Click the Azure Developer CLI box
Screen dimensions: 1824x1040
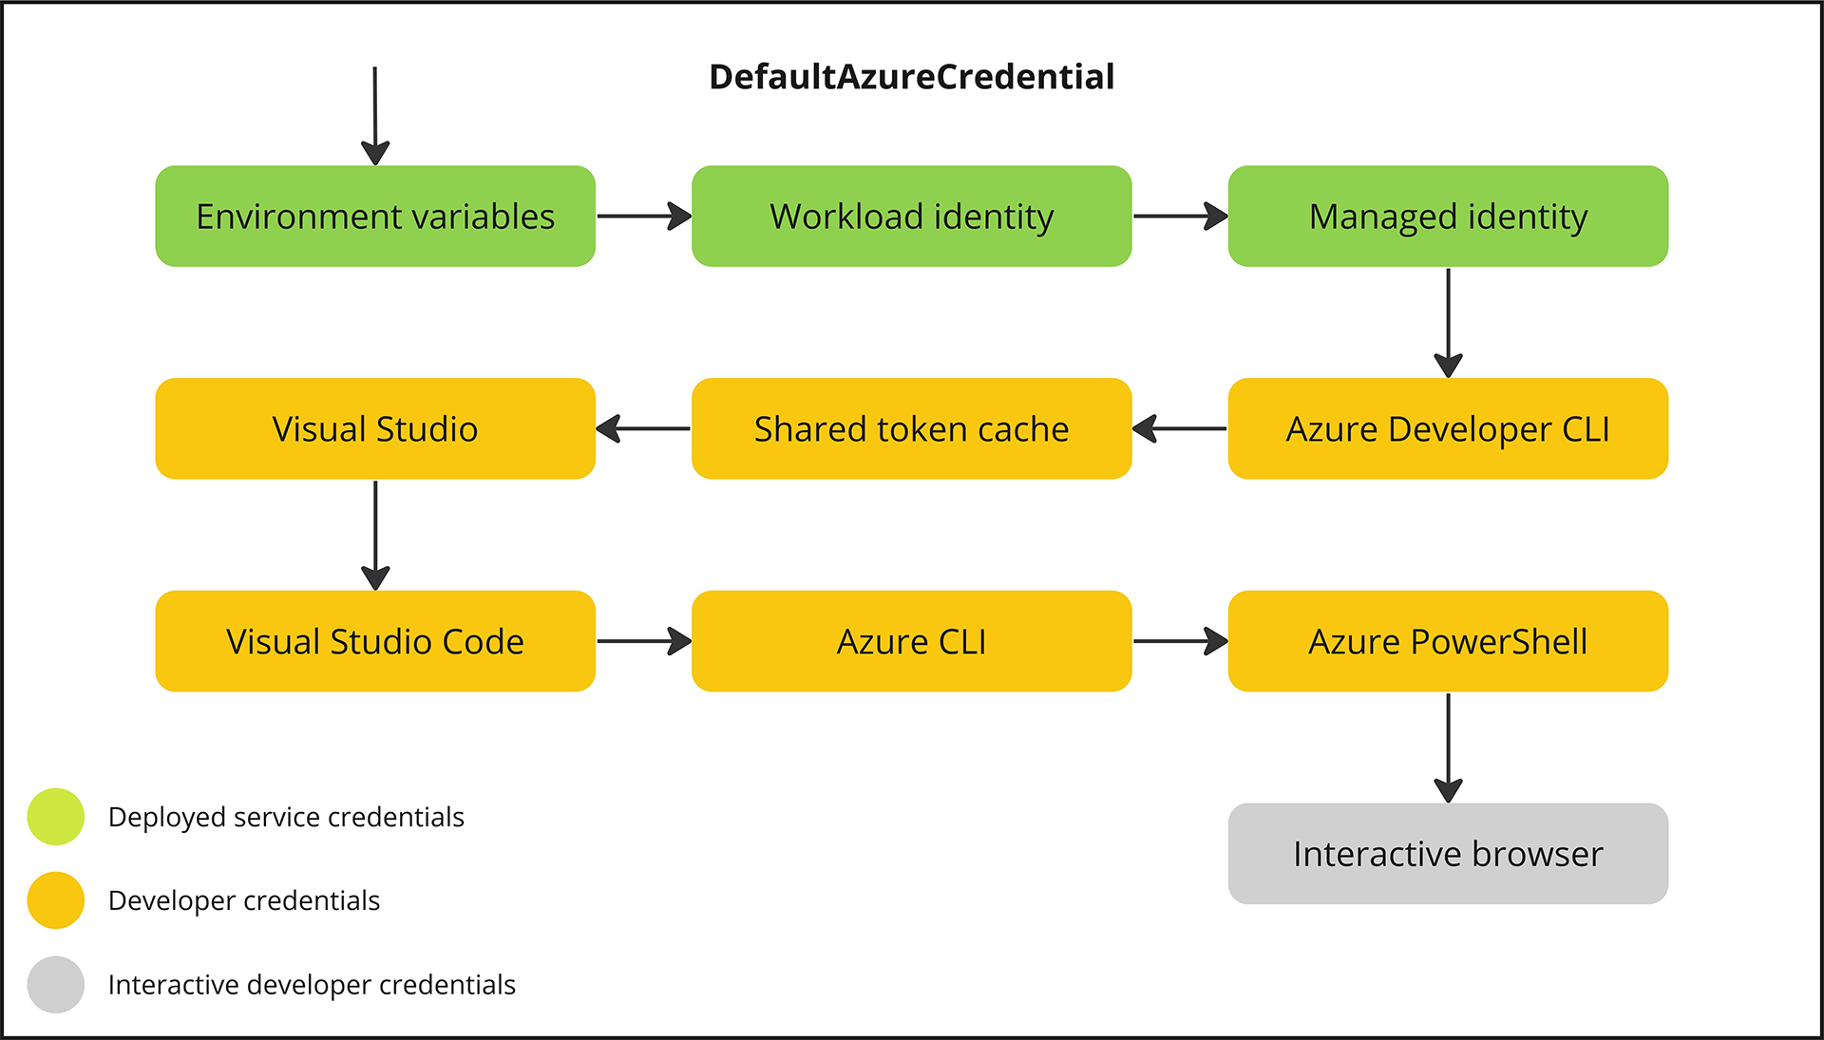point(1448,428)
